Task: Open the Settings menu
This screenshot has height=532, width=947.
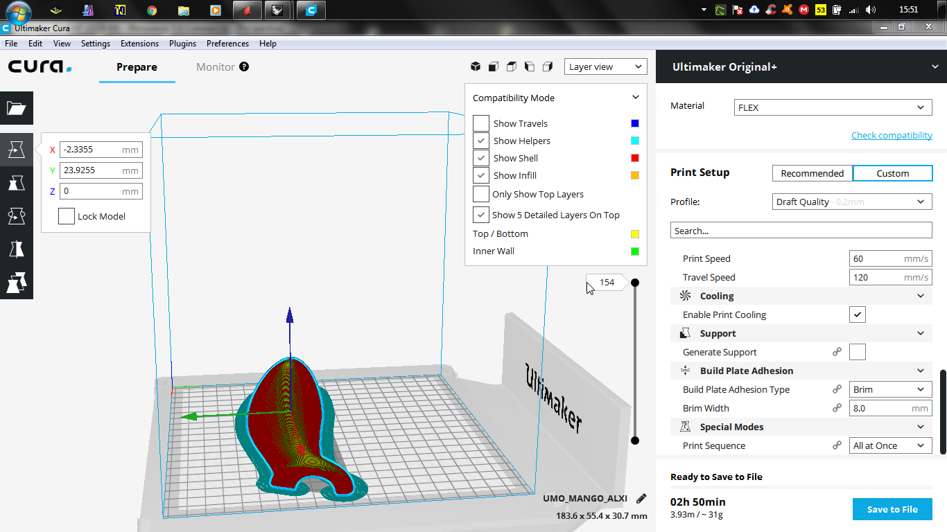Action: 96,43
